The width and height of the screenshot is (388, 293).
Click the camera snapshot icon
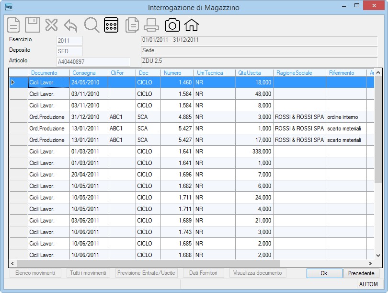[172, 25]
